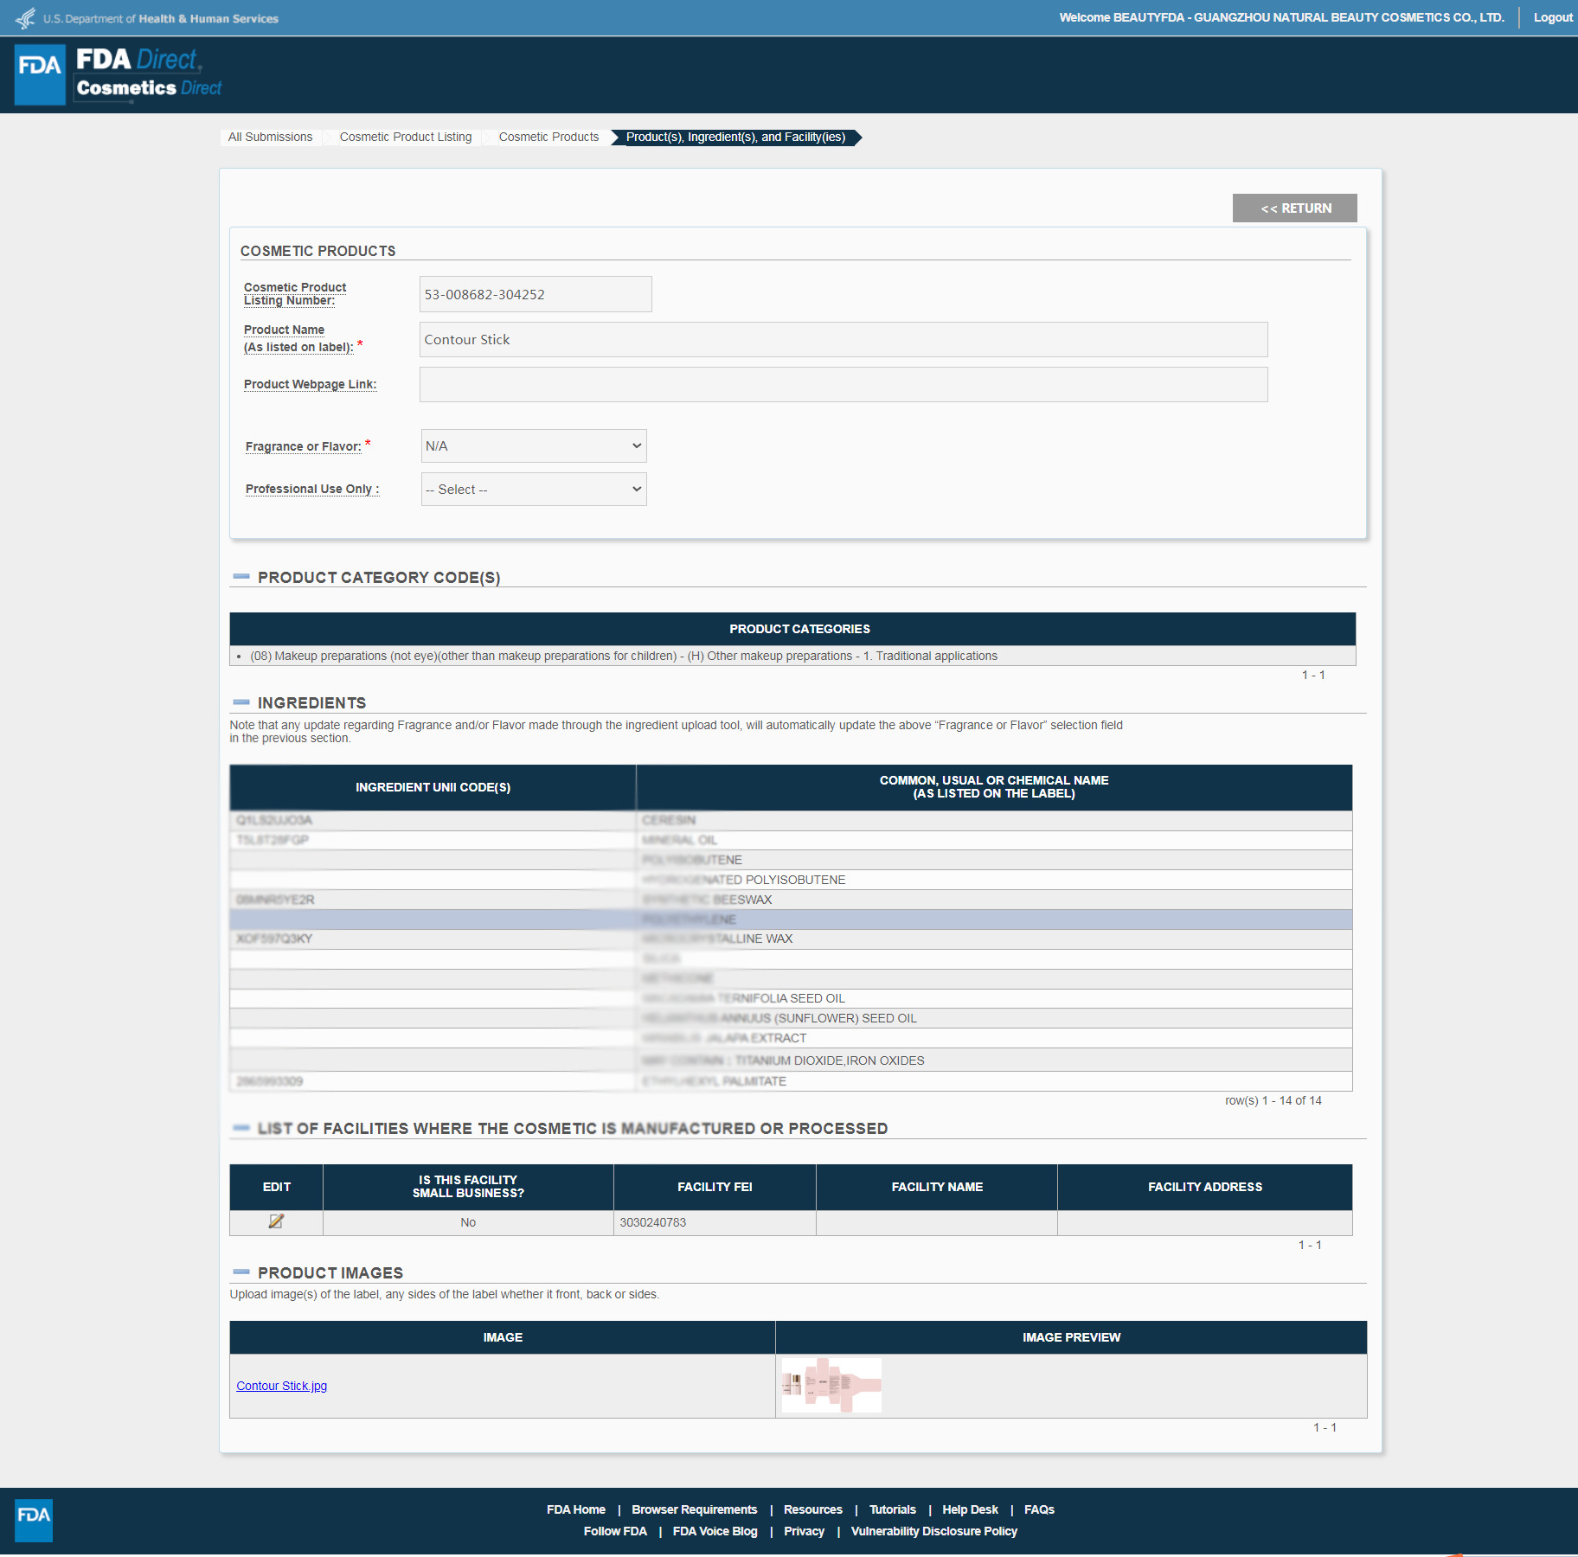Open the FAQs footer link
Image resolution: width=1578 pixels, height=1557 pixels.
tap(1040, 1509)
